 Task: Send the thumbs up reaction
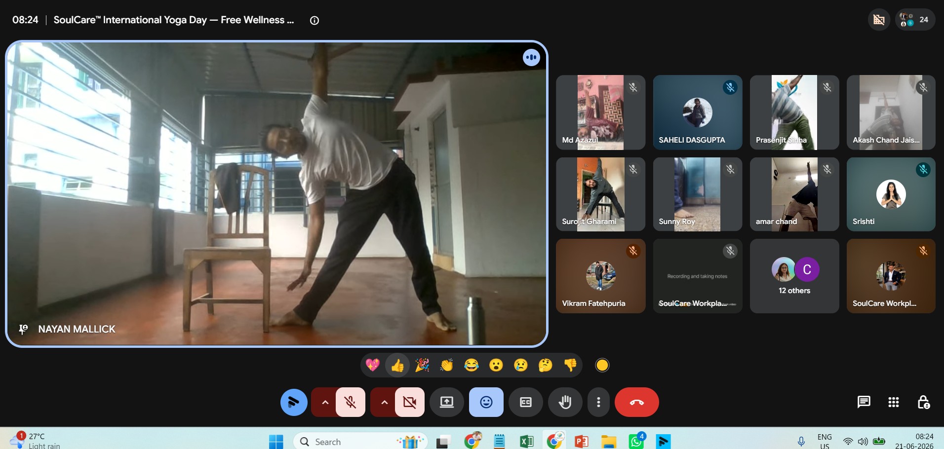pyautogui.click(x=397, y=365)
